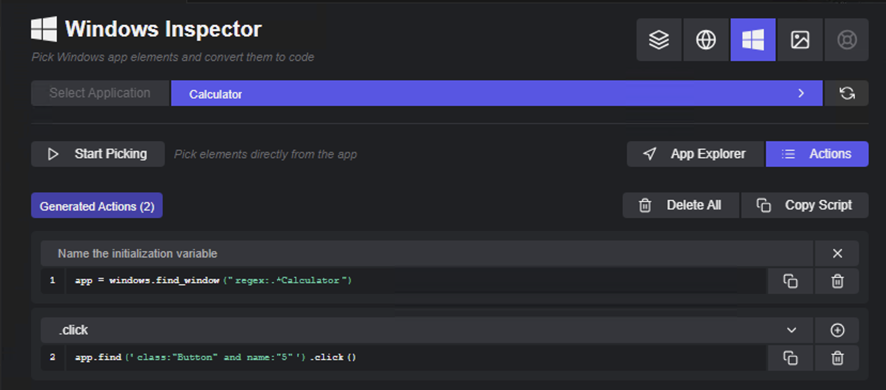Click Copy Script button
Screen dimensions: 886x390
click(x=805, y=205)
